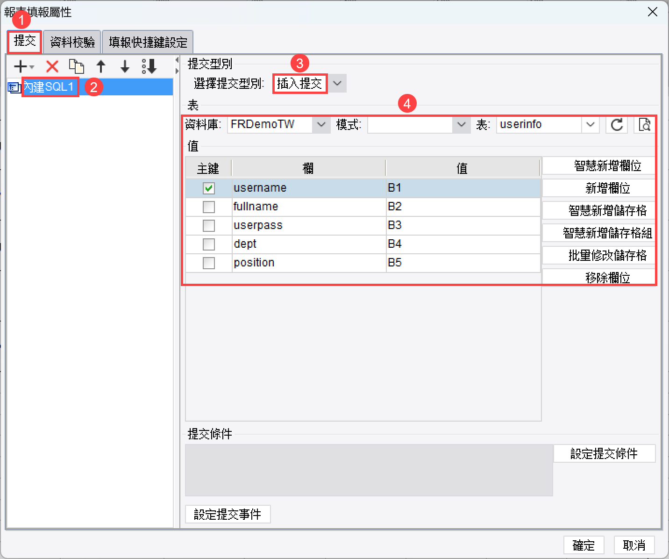Image resolution: width=669 pixels, height=559 pixels.
Task: Refresh the userinfo table fields with the refresh icon
Action: (616, 124)
